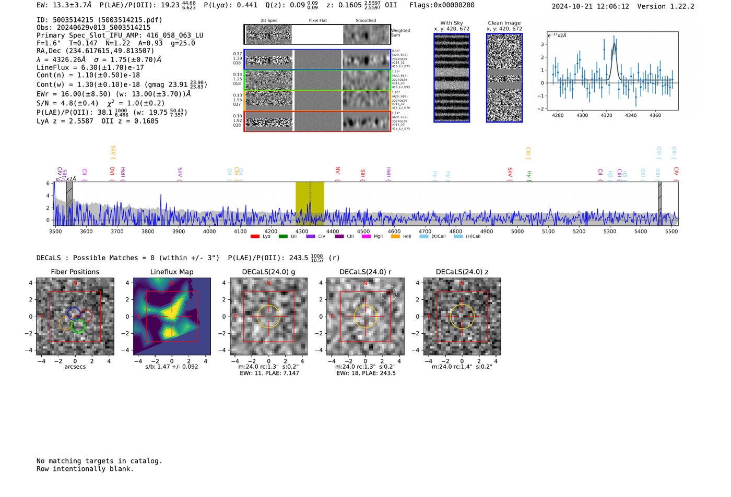Click the Clean Image strip

click(504, 78)
